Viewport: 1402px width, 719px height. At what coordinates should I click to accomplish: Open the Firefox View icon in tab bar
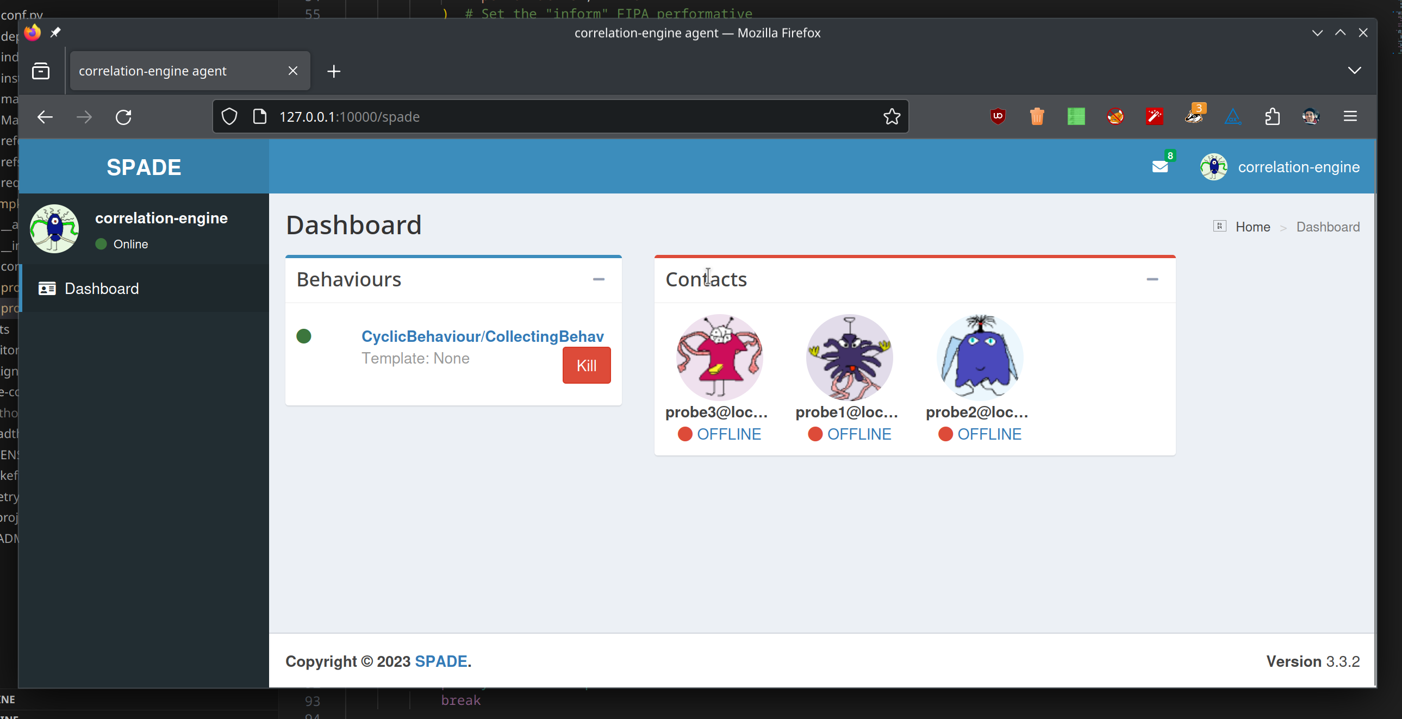coord(41,71)
